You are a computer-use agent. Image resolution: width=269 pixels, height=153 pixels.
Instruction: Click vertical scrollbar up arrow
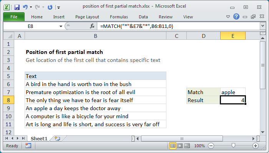262,38
